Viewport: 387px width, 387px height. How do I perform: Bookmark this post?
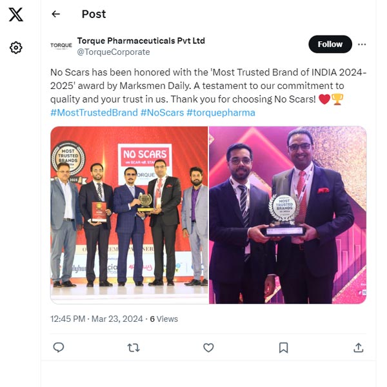coord(283,348)
